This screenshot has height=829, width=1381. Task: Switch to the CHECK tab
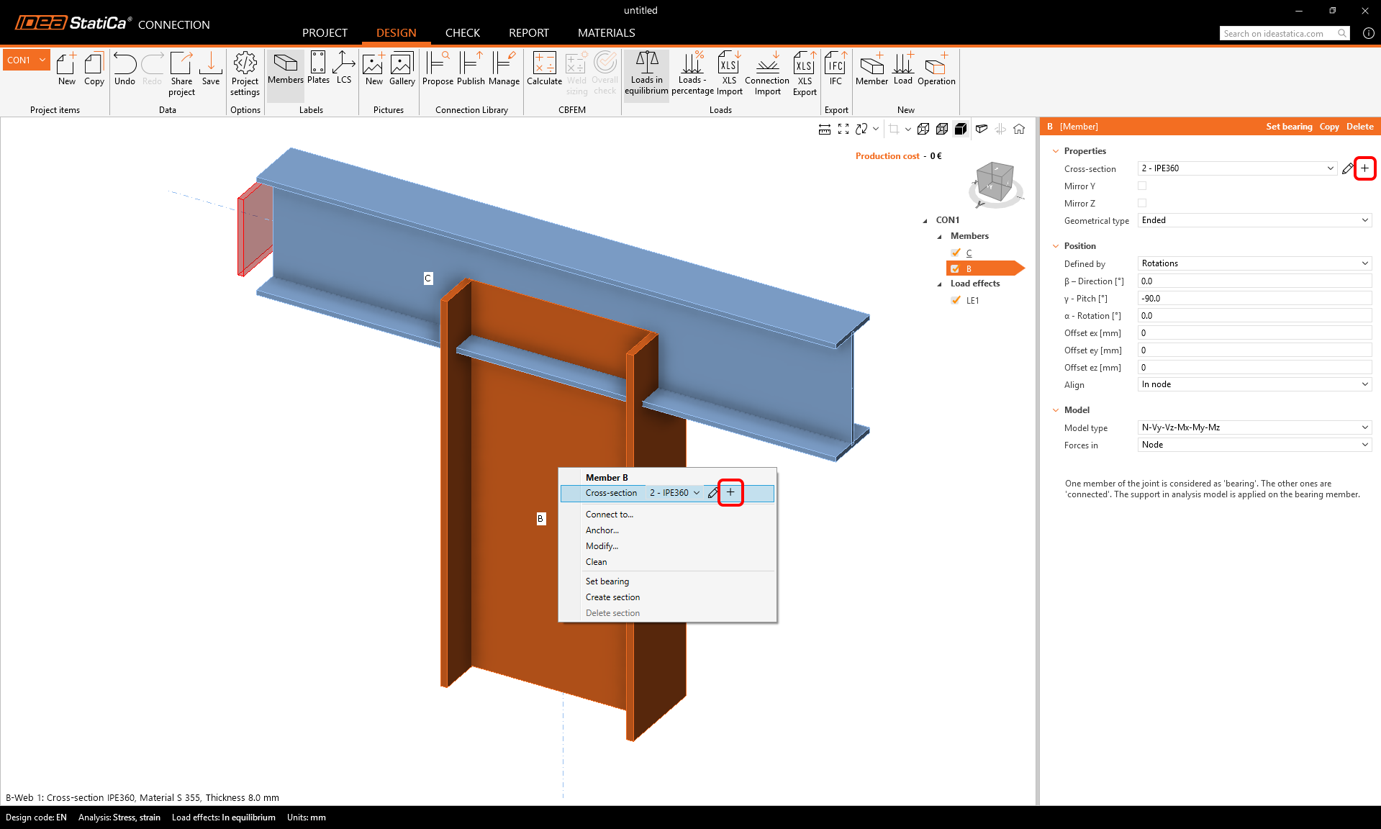(462, 33)
